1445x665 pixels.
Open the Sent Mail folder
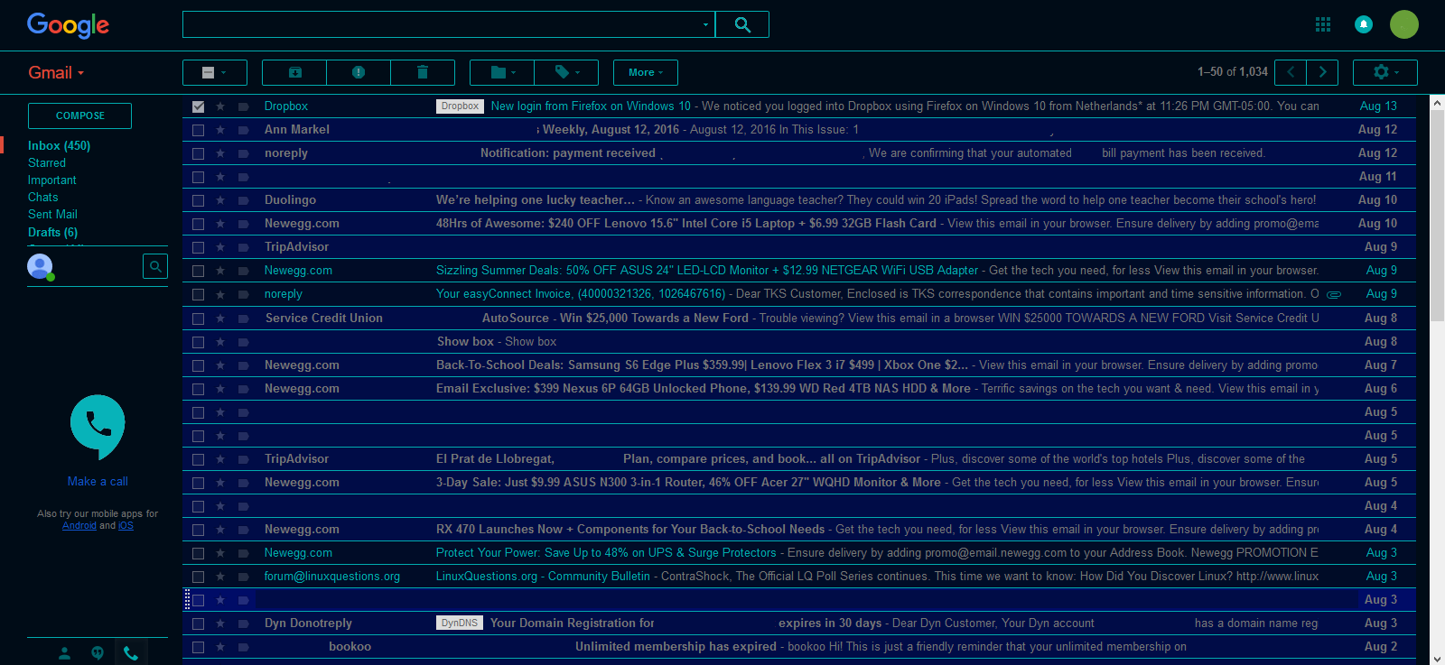pos(52,215)
